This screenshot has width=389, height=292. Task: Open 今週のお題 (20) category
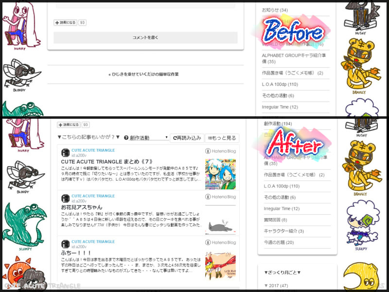(x=279, y=242)
